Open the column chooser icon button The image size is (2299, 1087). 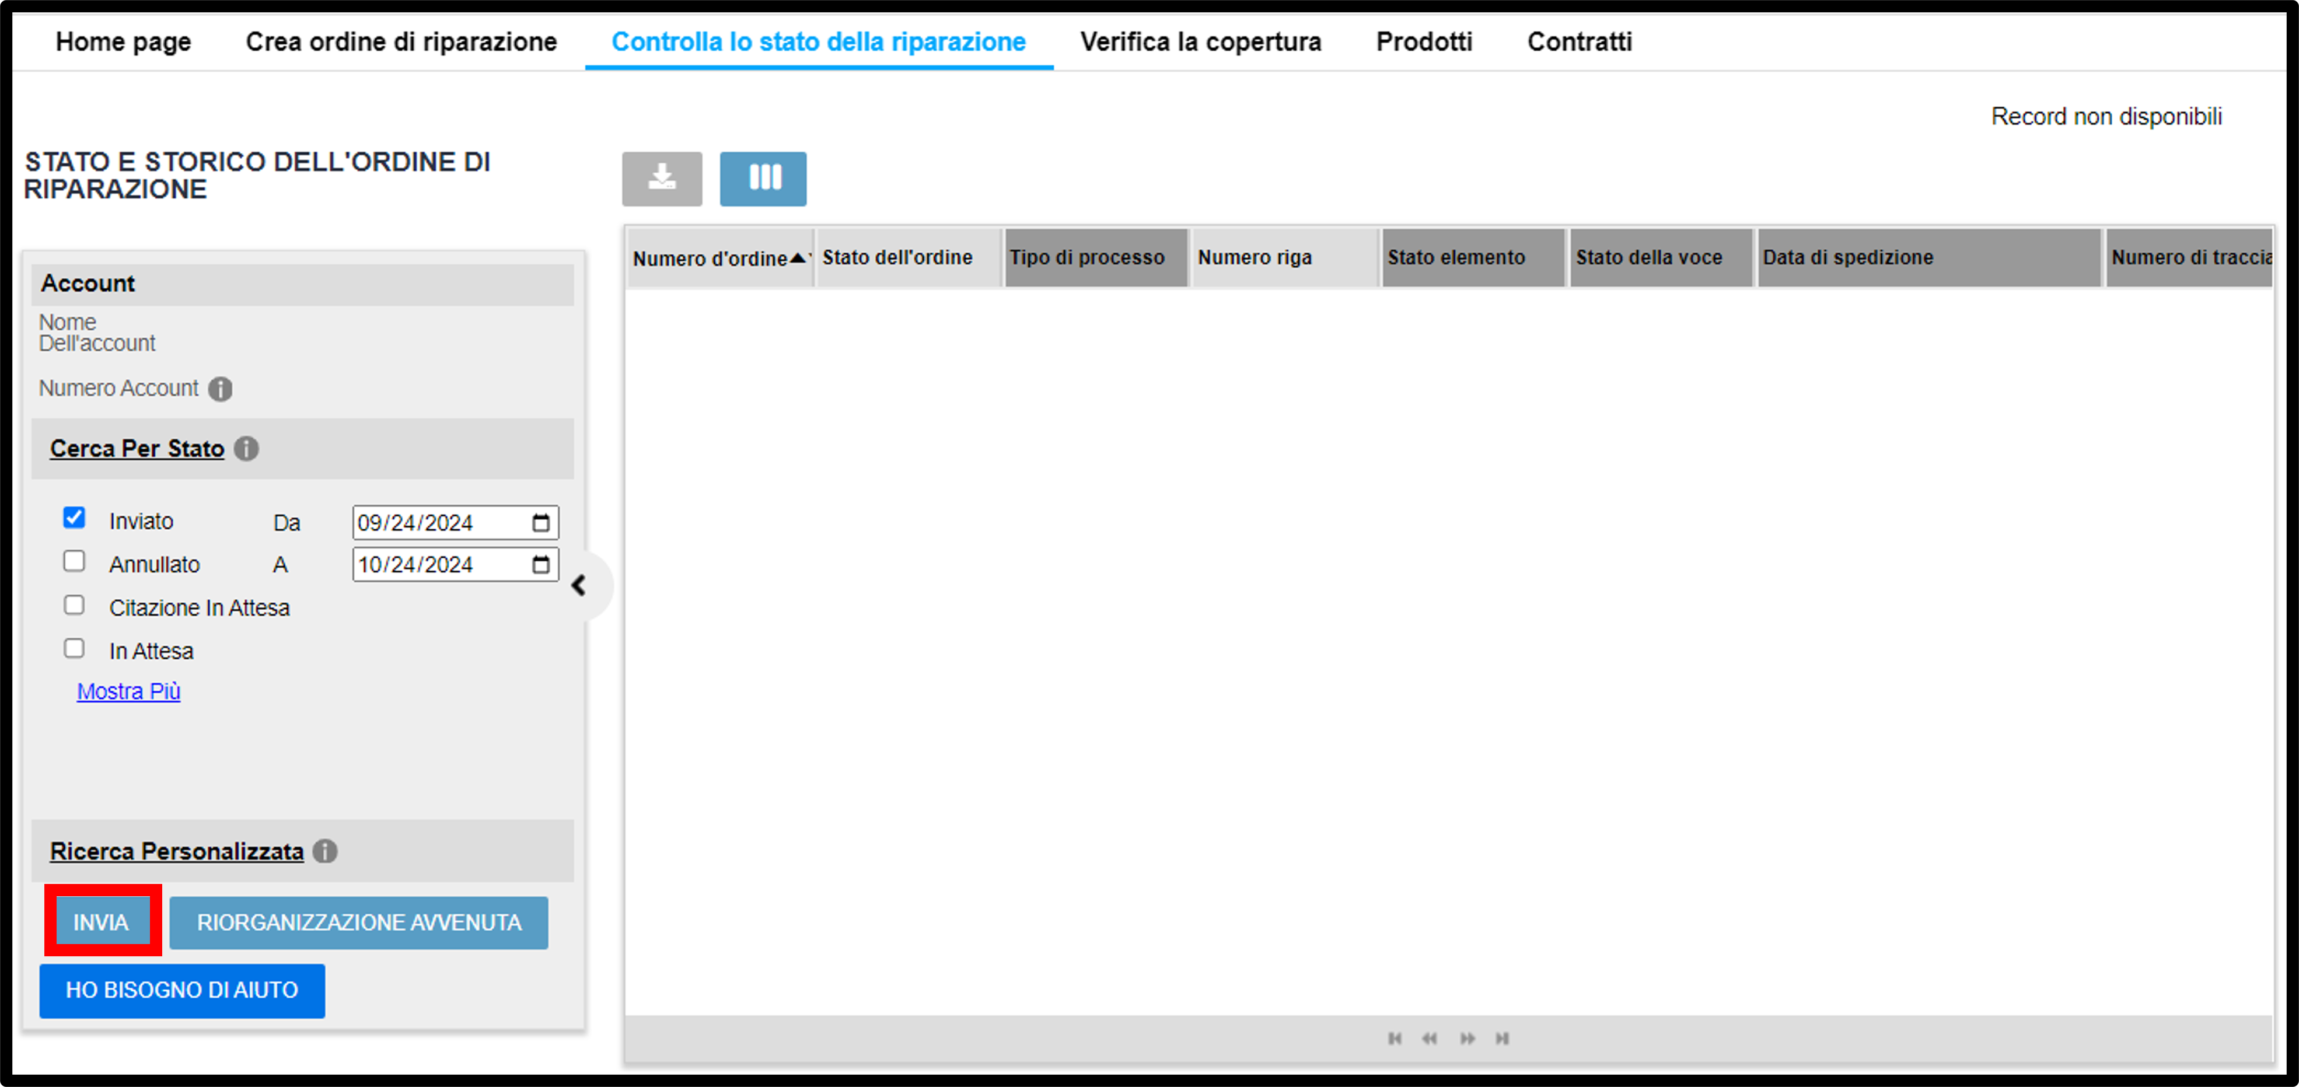(x=763, y=179)
